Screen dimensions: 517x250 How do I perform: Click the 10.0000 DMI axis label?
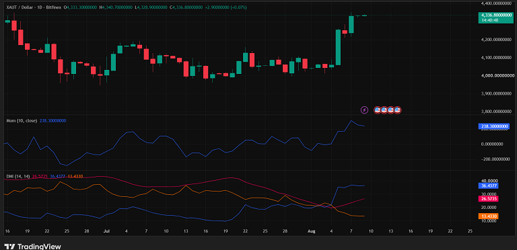(489, 220)
